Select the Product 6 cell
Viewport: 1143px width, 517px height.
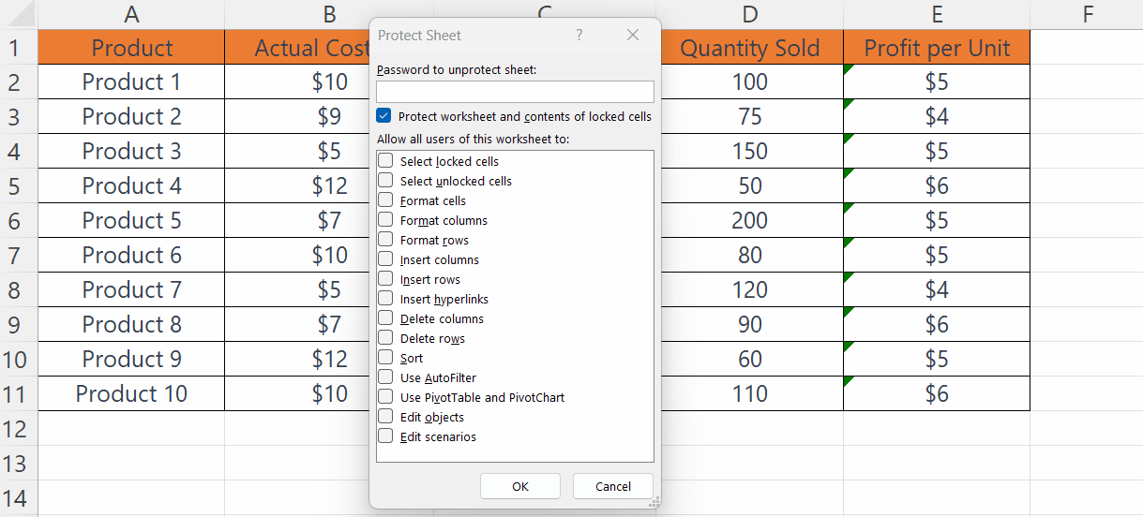point(131,256)
